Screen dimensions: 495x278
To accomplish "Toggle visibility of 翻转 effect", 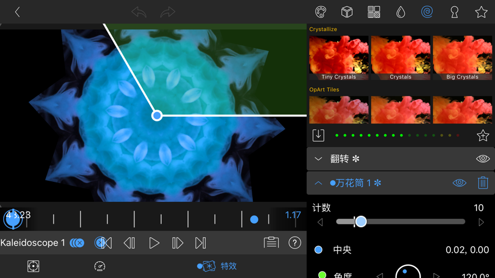I will pos(483,159).
